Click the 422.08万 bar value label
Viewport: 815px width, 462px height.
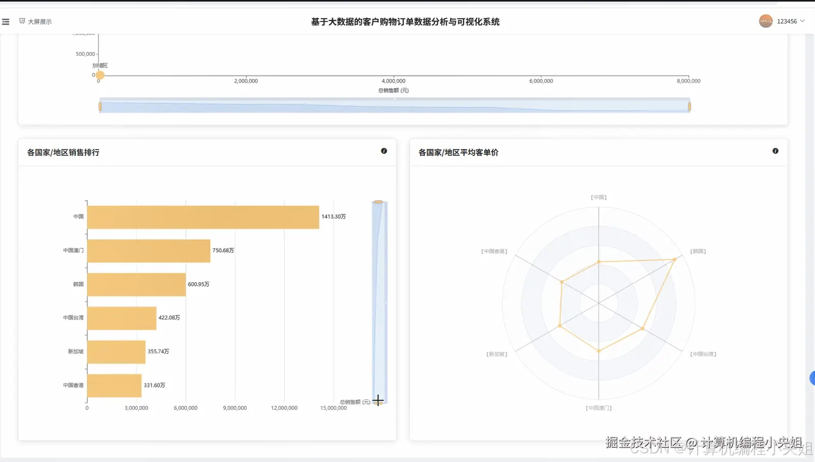click(169, 318)
